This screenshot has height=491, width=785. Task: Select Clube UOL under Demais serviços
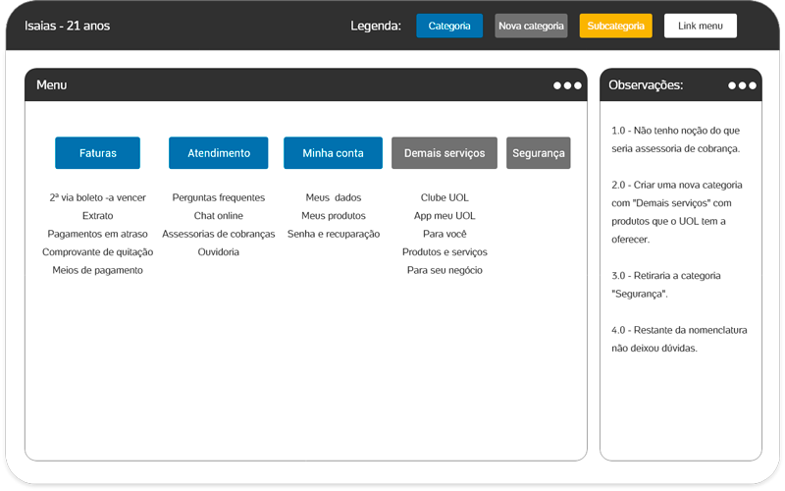click(445, 197)
